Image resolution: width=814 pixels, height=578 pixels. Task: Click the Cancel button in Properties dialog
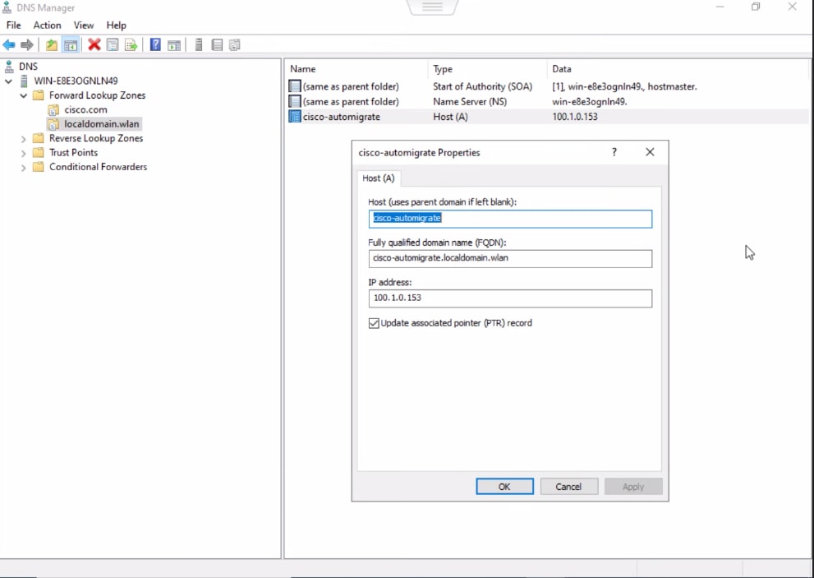[568, 486]
